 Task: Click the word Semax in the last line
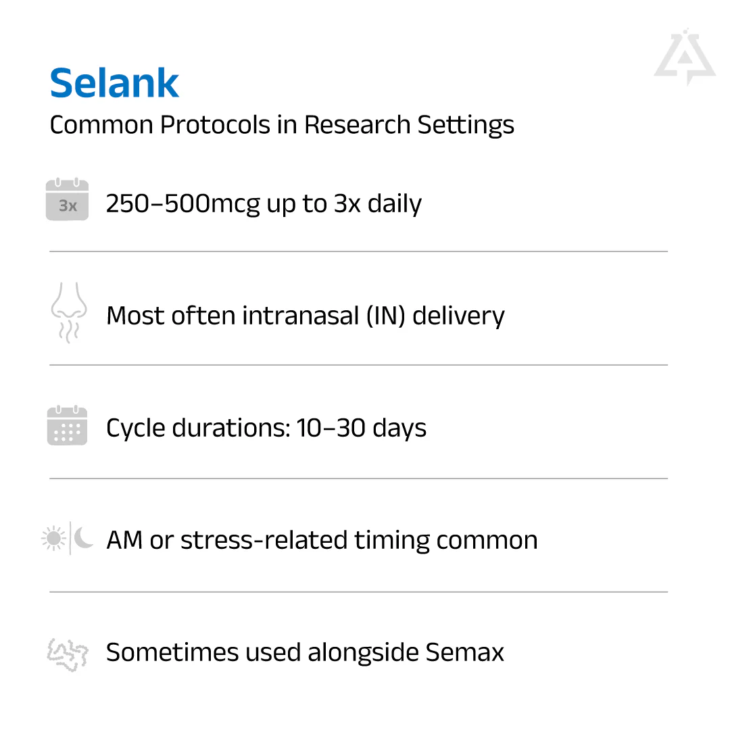[465, 653]
